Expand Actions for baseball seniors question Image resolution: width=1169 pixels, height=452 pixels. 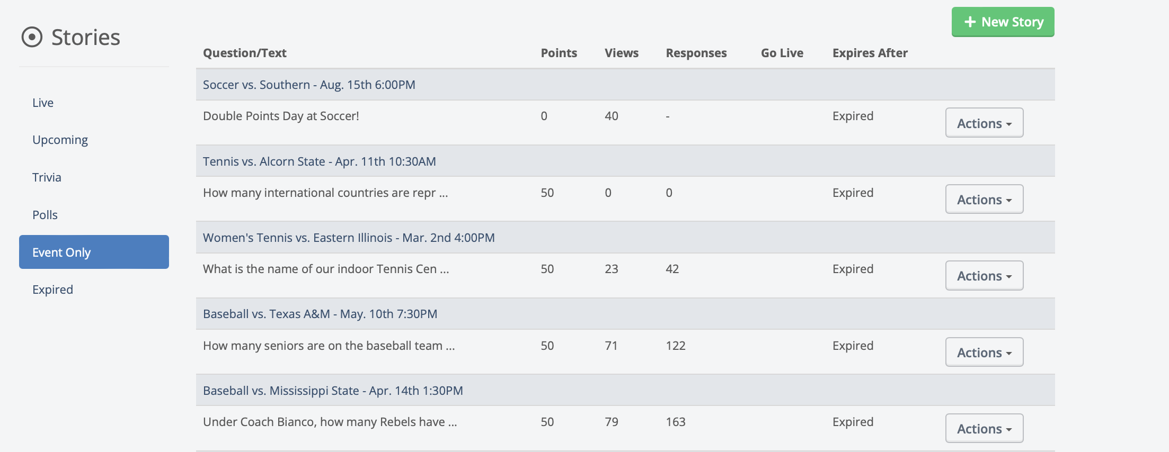click(984, 352)
